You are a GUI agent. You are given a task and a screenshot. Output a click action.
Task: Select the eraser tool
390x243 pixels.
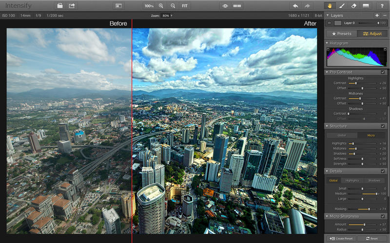(x=354, y=6)
